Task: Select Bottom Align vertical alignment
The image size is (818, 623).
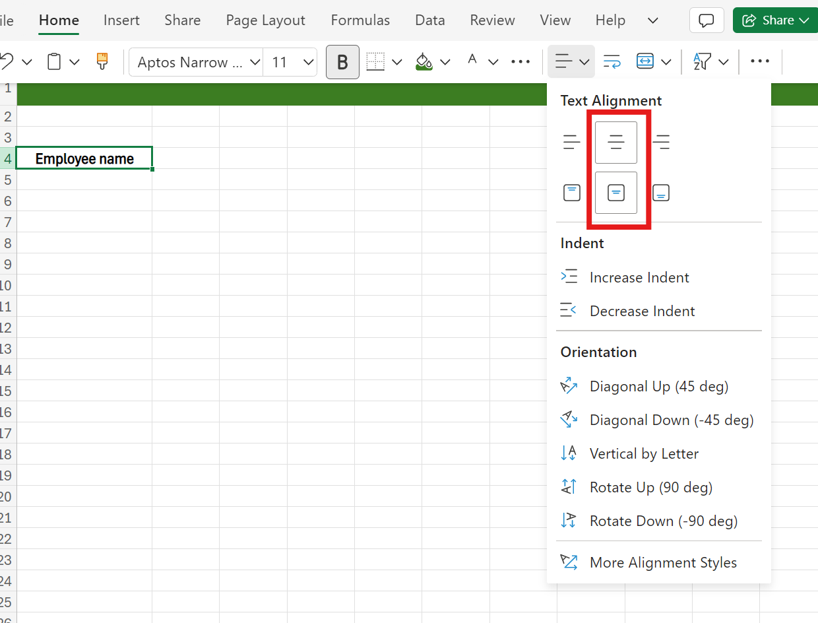Action: (x=661, y=193)
